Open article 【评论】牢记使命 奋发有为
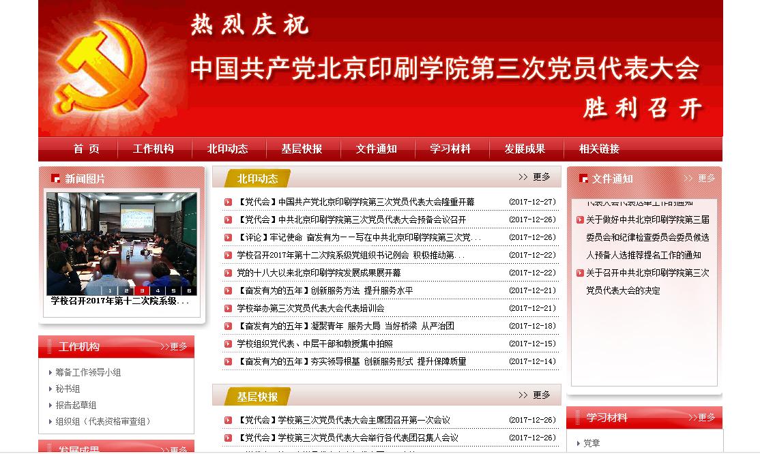 coord(359,237)
